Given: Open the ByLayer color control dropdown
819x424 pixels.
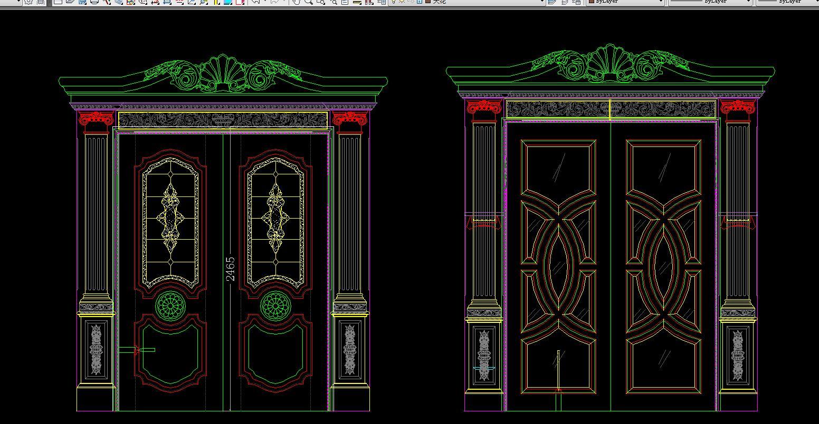Looking at the screenshot, I should coord(626,2).
